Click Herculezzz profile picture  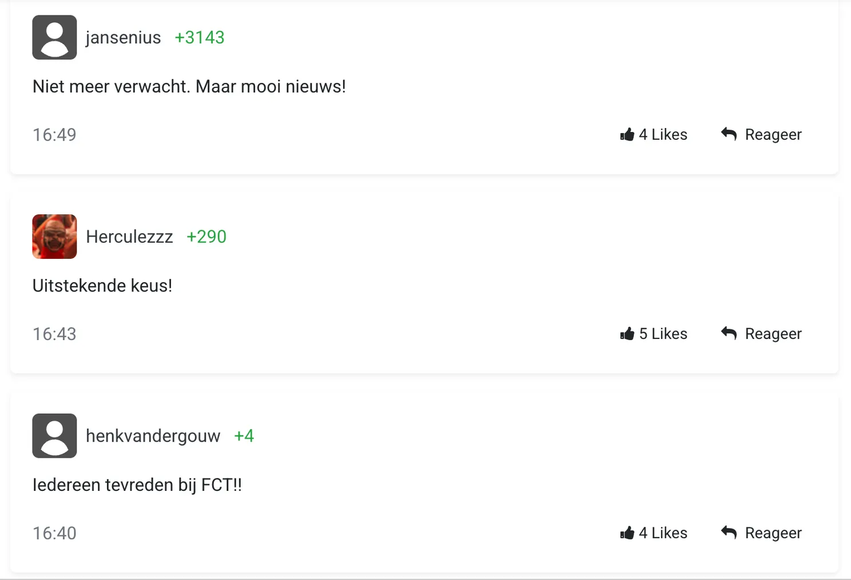click(x=54, y=237)
